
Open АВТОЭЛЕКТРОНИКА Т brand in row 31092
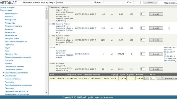tap(85, 28)
